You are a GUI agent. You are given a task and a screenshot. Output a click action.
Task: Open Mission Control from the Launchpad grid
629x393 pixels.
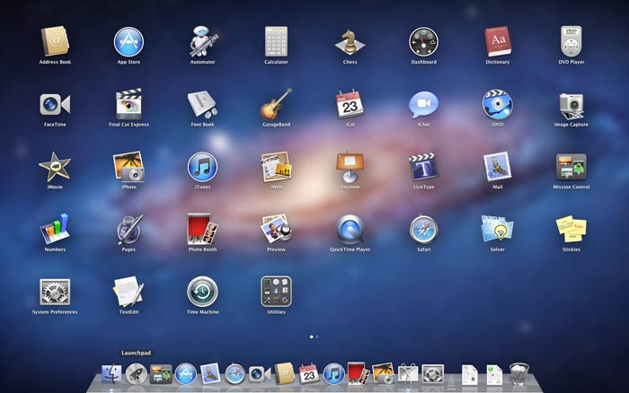click(571, 167)
